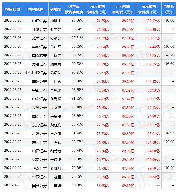
Task: Click 2022 profit value 76.29亿
Action: coord(103,64)
